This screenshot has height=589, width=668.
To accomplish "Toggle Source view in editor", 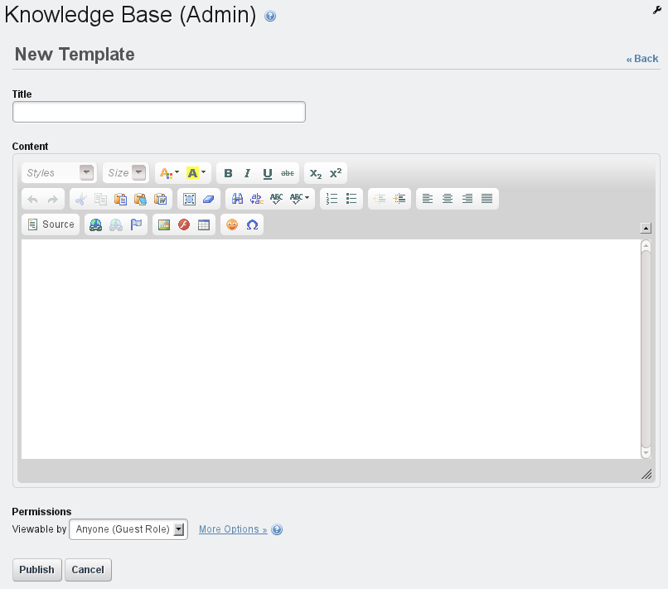I will pos(51,224).
